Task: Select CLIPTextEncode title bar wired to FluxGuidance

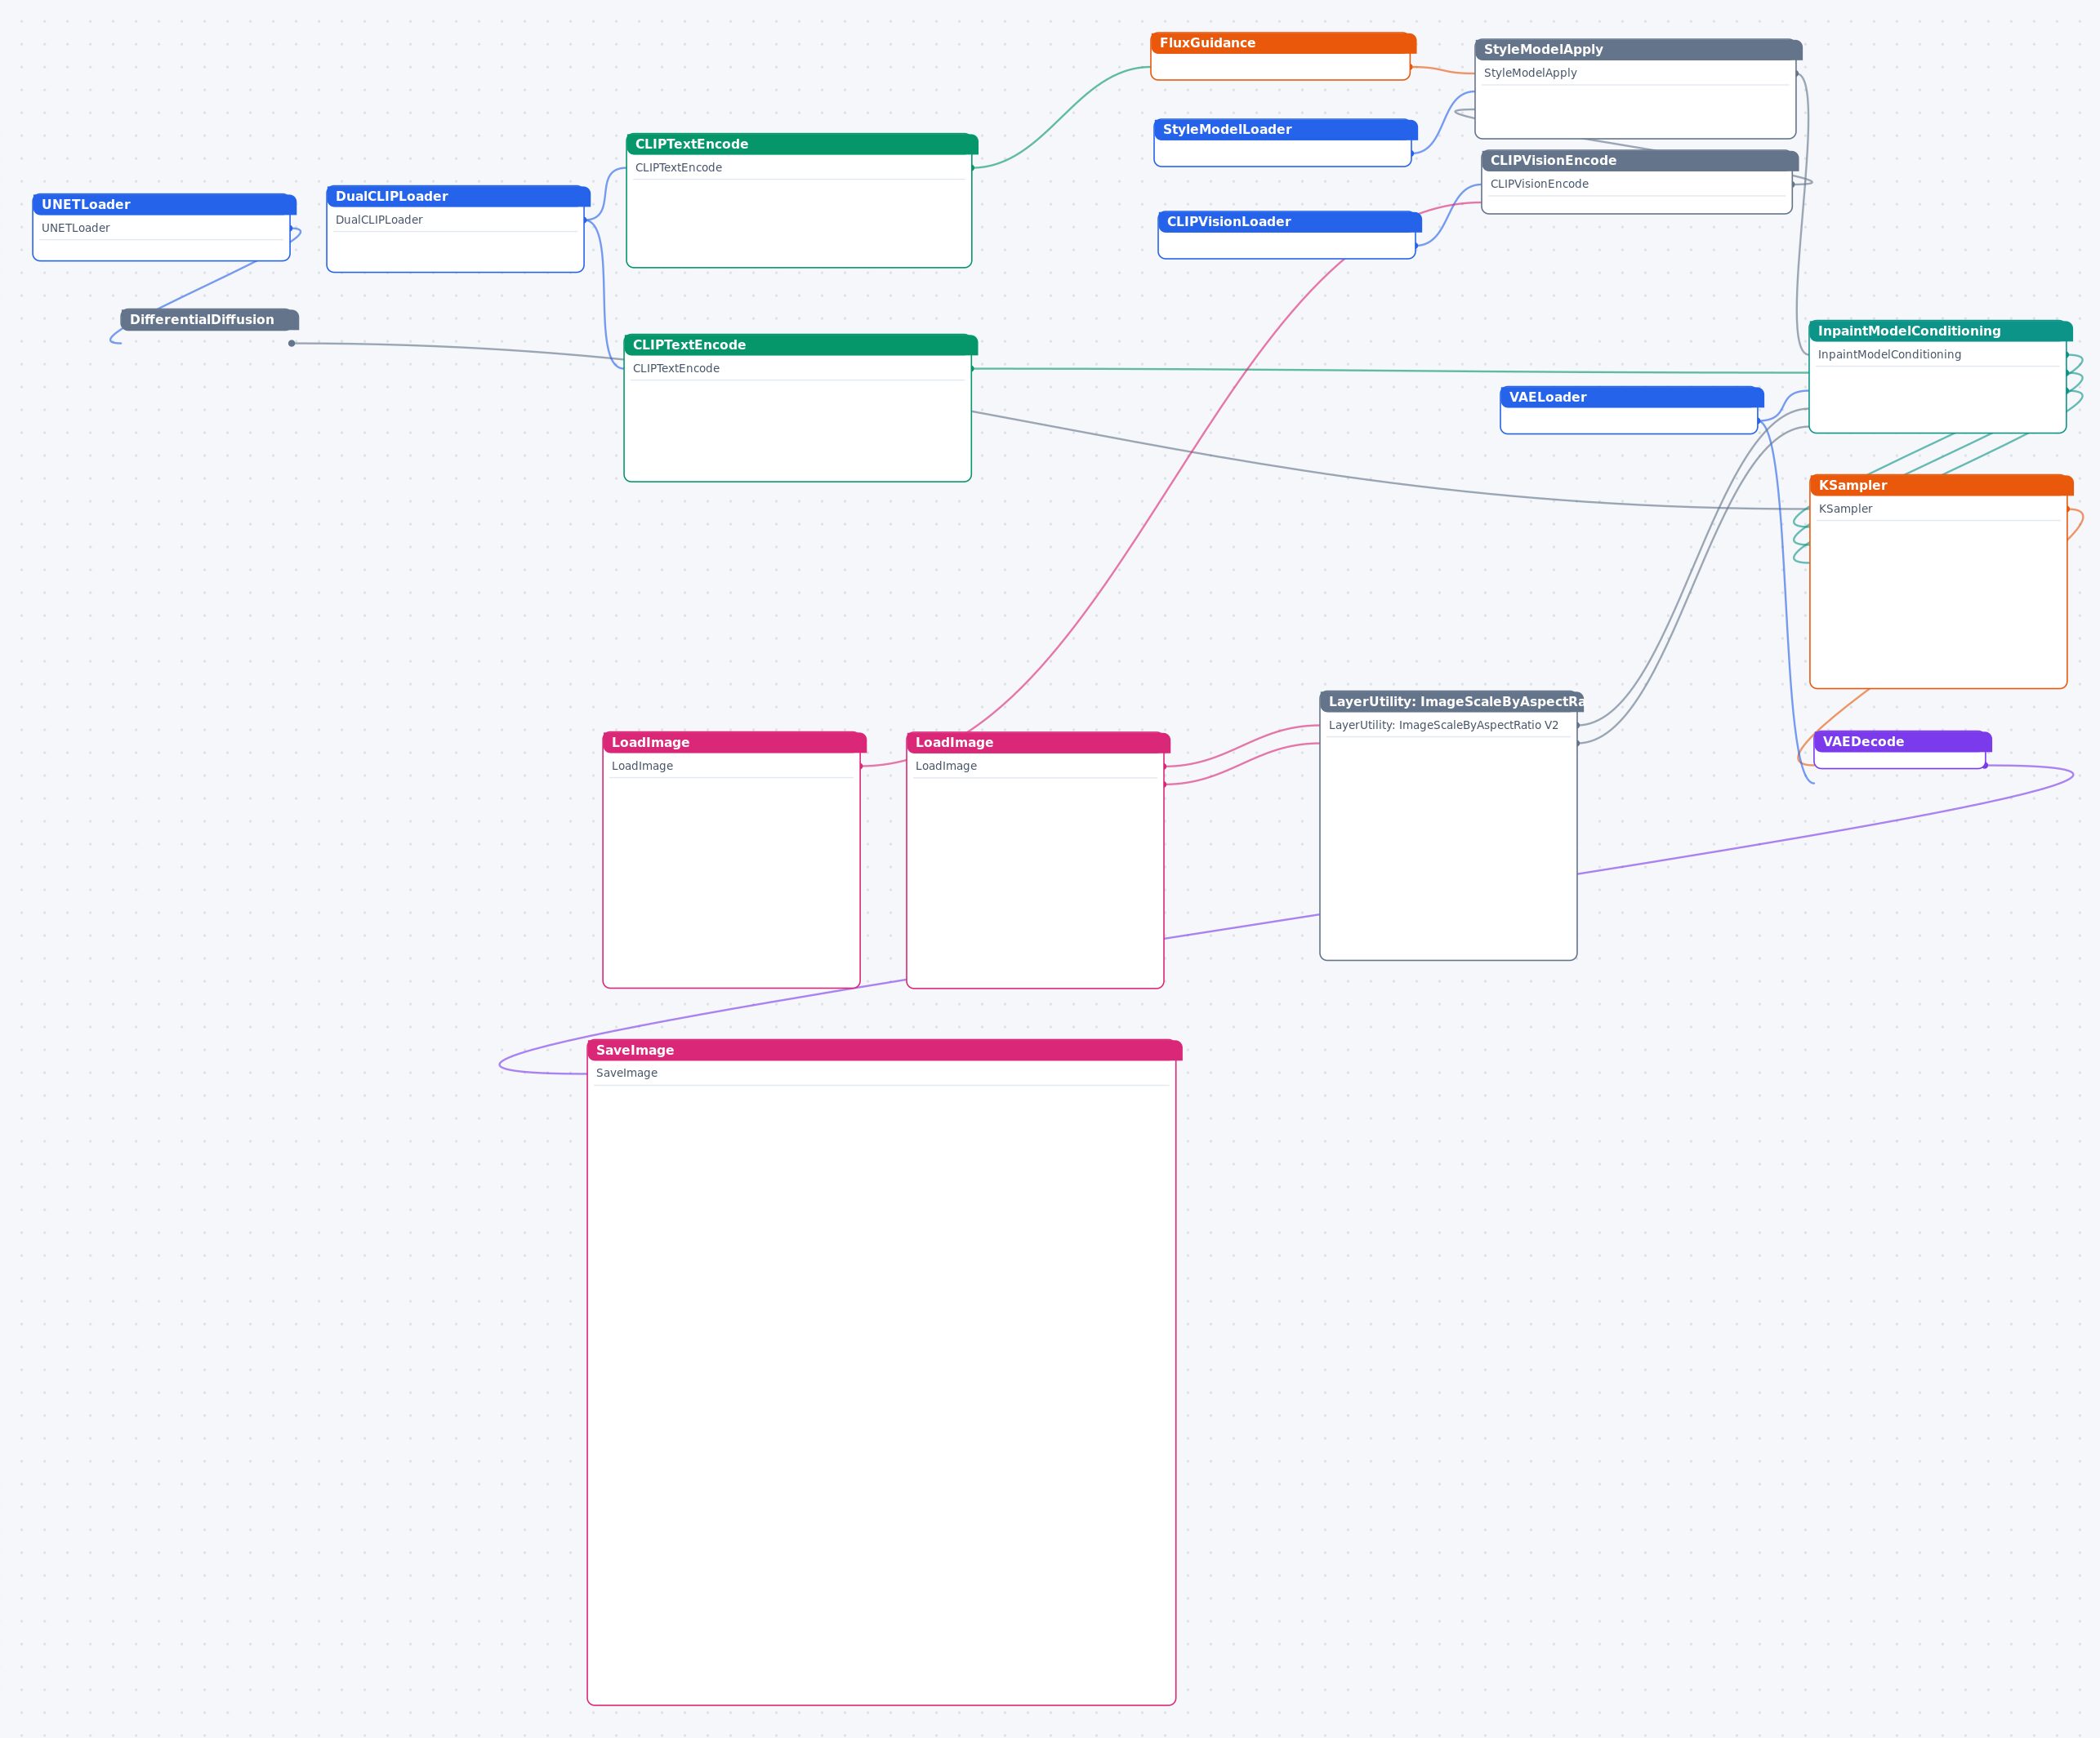Action: [801, 144]
